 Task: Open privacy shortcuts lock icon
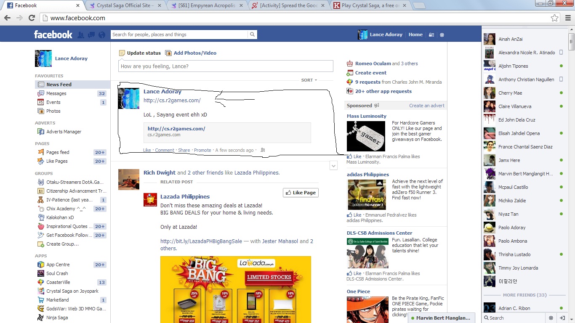431,35
